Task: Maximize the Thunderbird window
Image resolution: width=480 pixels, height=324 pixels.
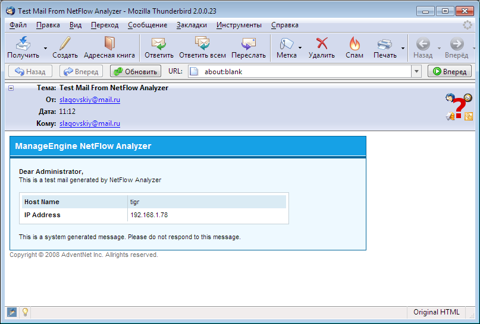Action: point(445,11)
